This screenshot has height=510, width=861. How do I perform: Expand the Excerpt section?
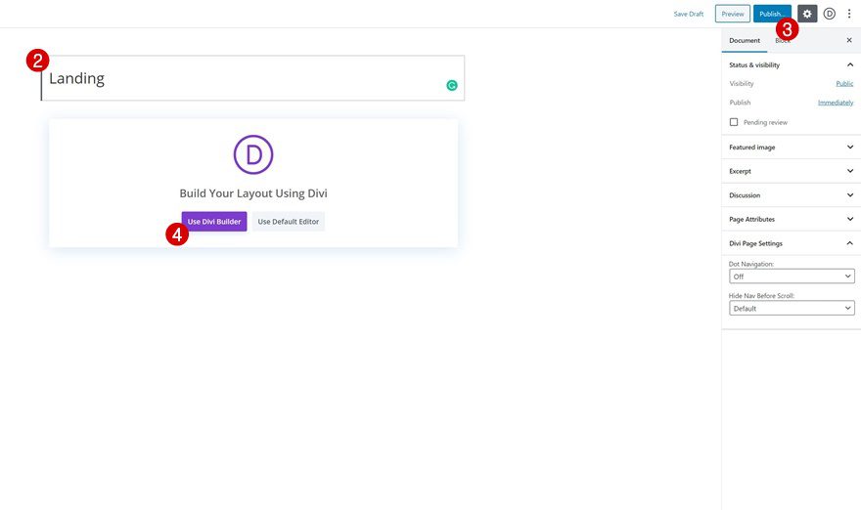(792, 171)
